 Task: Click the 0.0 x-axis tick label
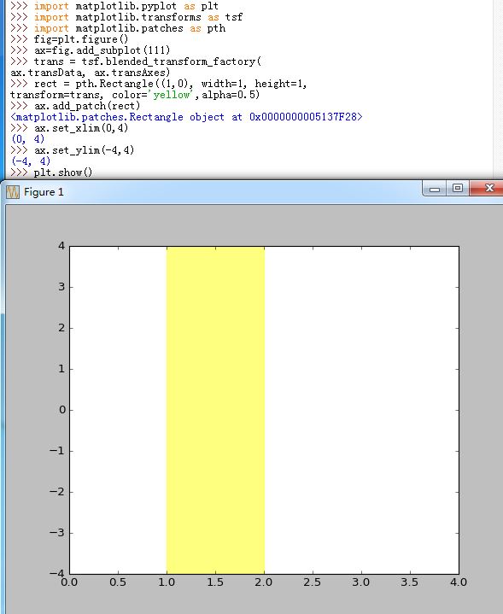[x=69, y=582]
